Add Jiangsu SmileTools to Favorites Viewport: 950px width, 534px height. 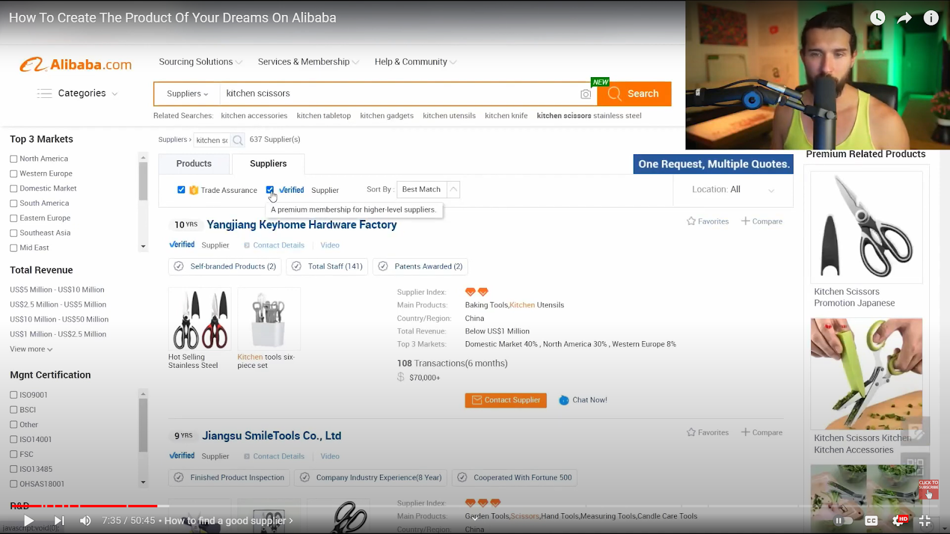pyautogui.click(x=708, y=433)
